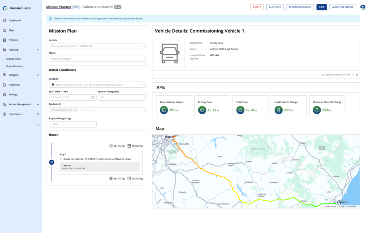Open the user profile avatar
This screenshot has height=233, width=369.
tap(363, 7)
